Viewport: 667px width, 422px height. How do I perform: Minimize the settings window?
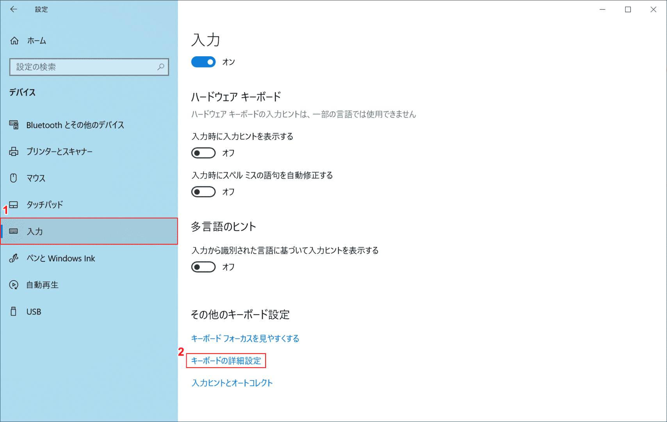(603, 9)
